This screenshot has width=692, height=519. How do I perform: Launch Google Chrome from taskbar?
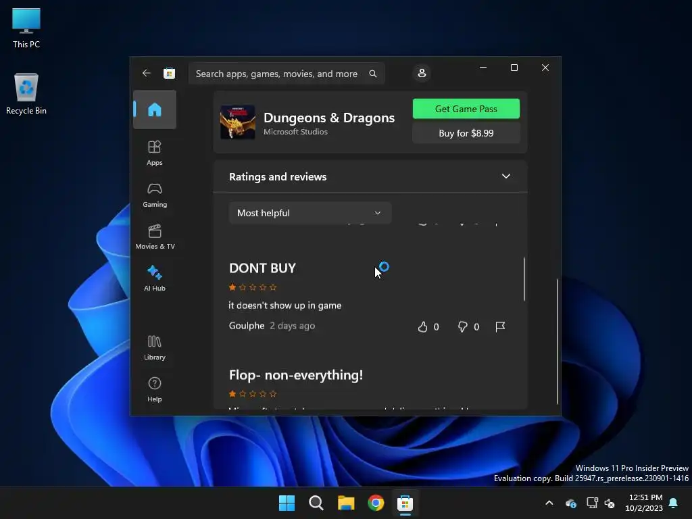(x=376, y=503)
